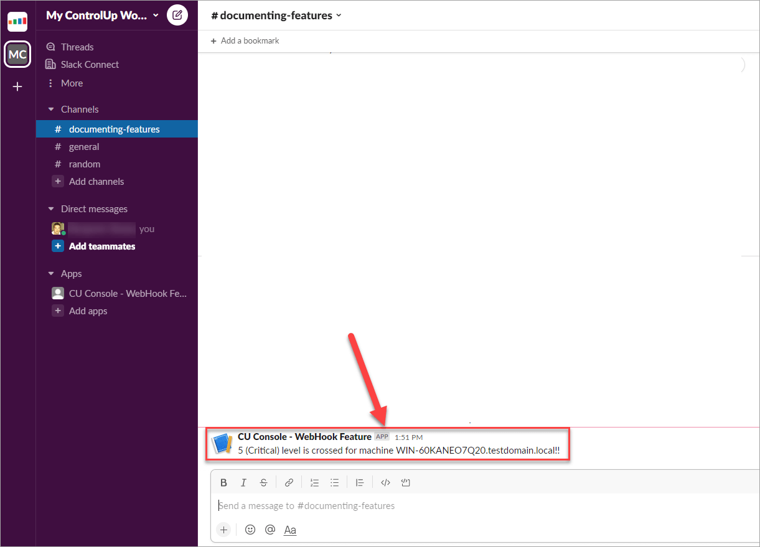Collapse the Channels section
Screen dimensions: 760x547
pyautogui.click(x=51, y=109)
